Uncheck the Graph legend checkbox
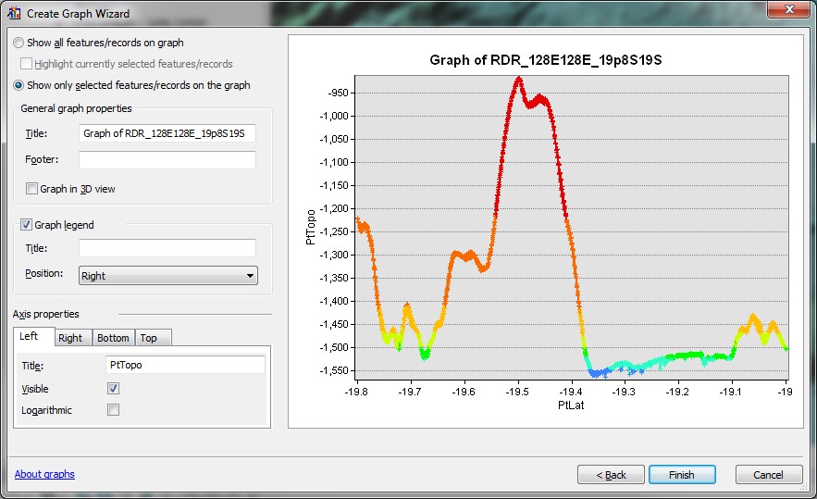 (x=26, y=225)
